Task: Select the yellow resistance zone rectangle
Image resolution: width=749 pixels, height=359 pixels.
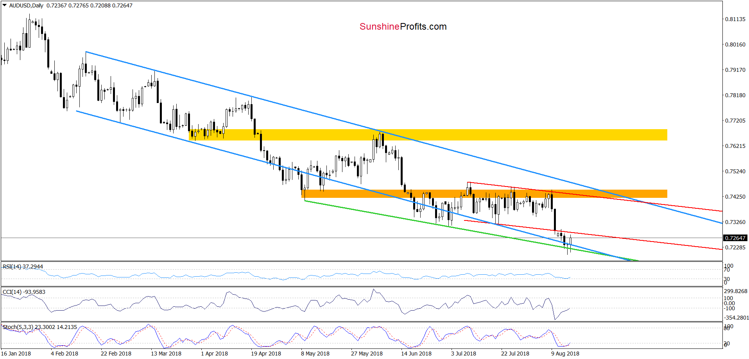Action: click(x=428, y=135)
